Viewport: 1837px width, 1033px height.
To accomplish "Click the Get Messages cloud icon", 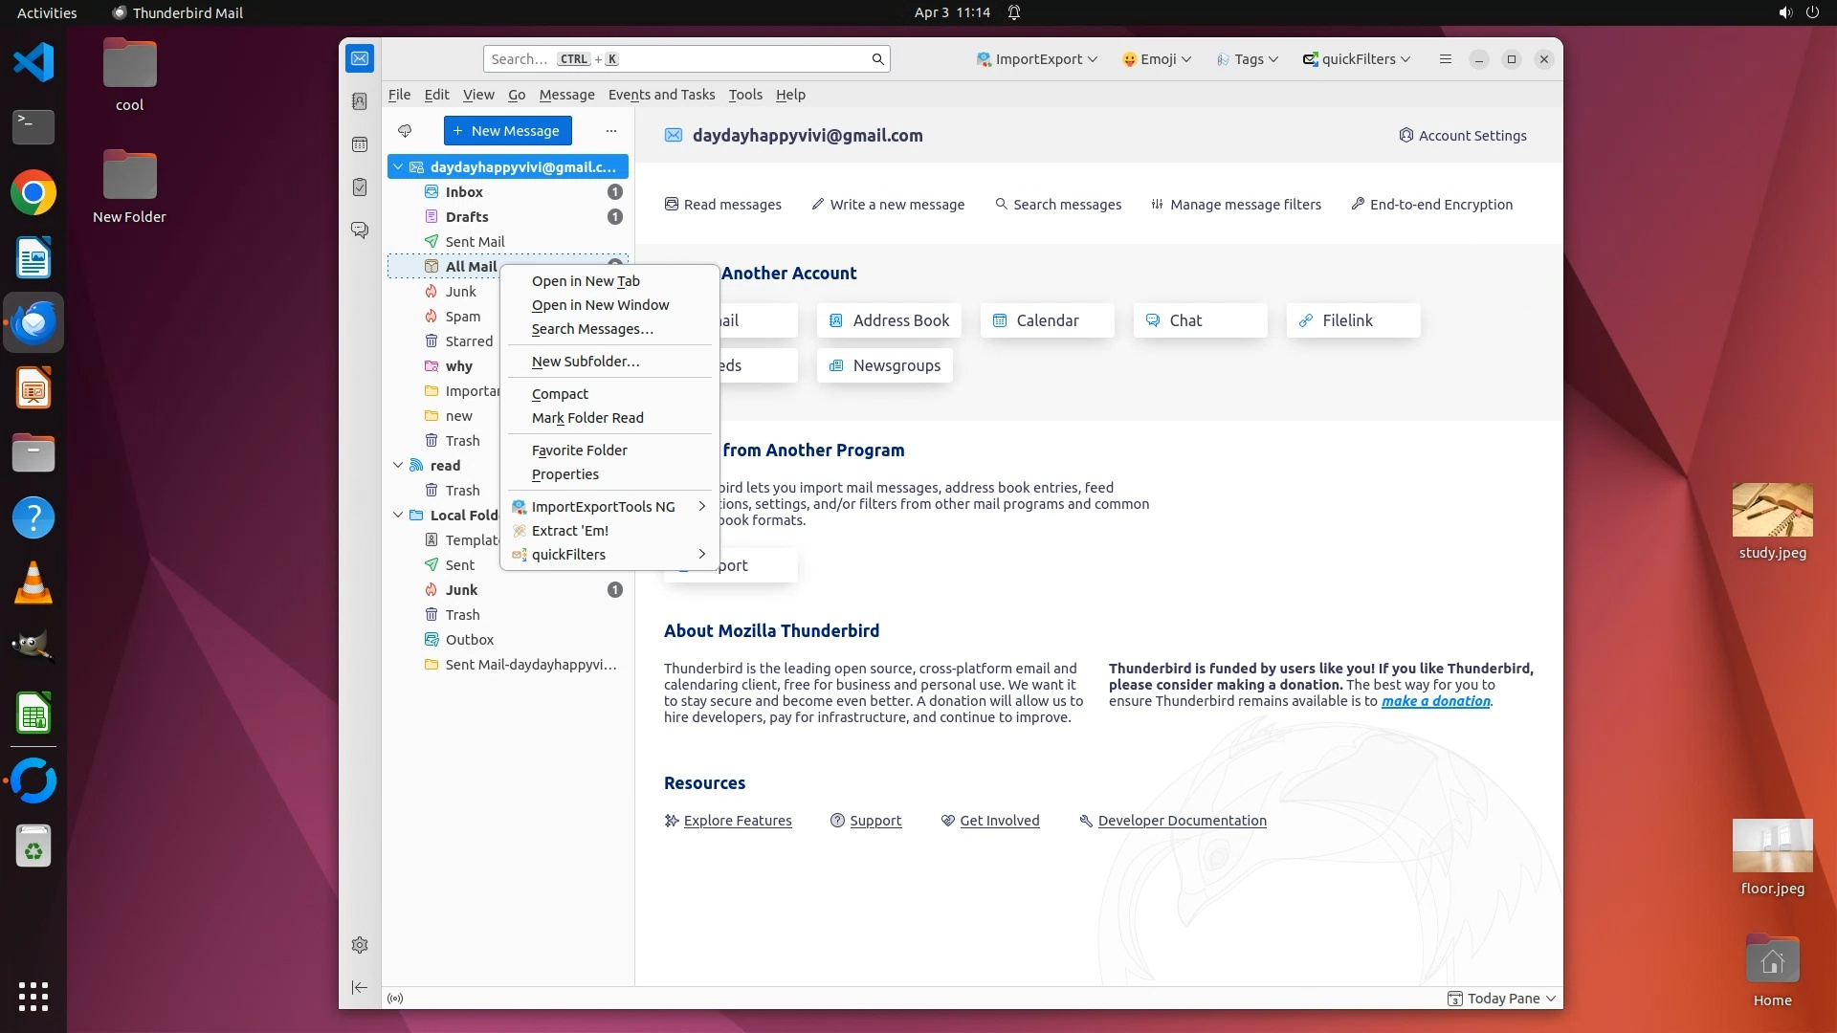I will [x=405, y=131].
